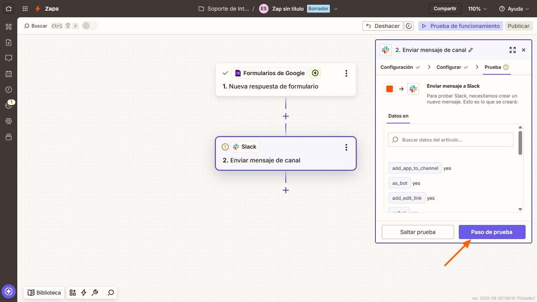Viewport: 537px width, 302px height.
Task: Expand the Slack panel to fullscreen
Action: click(x=512, y=50)
